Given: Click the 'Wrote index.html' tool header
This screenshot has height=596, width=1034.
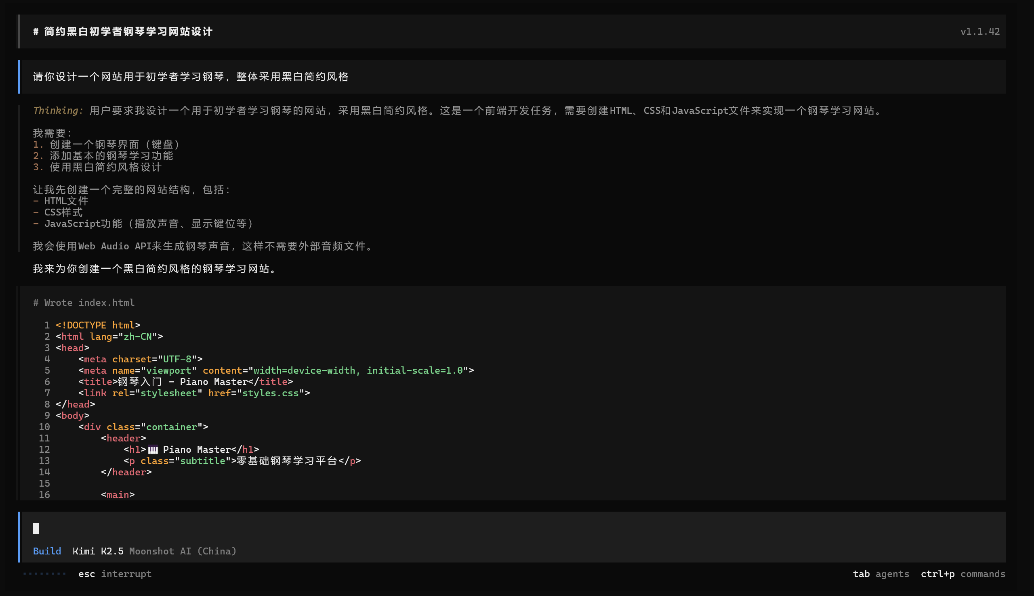Looking at the screenshot, I should (84, 303).
